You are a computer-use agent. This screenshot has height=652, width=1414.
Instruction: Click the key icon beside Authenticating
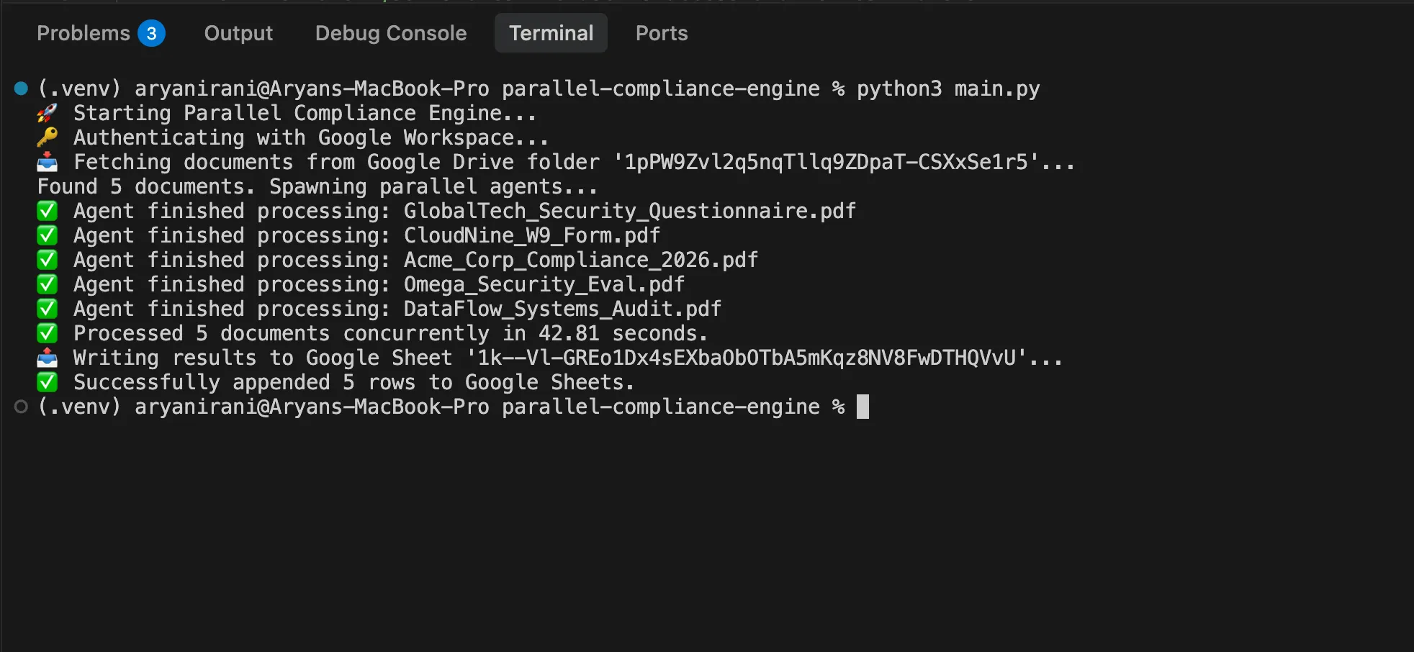click(47, 137)
